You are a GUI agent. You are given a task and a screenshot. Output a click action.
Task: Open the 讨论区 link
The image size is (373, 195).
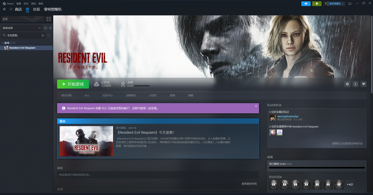pyautogui.click(x=153, y=95)
